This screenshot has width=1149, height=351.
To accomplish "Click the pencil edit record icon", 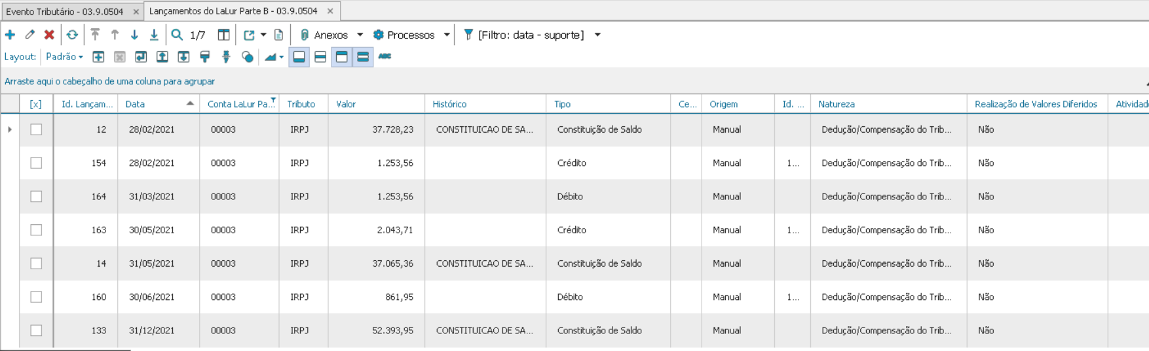I will (x=29, y=35).
